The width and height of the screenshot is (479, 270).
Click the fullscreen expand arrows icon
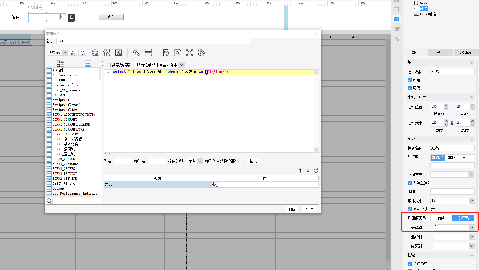pyautogui.click(x=190, y=53)
